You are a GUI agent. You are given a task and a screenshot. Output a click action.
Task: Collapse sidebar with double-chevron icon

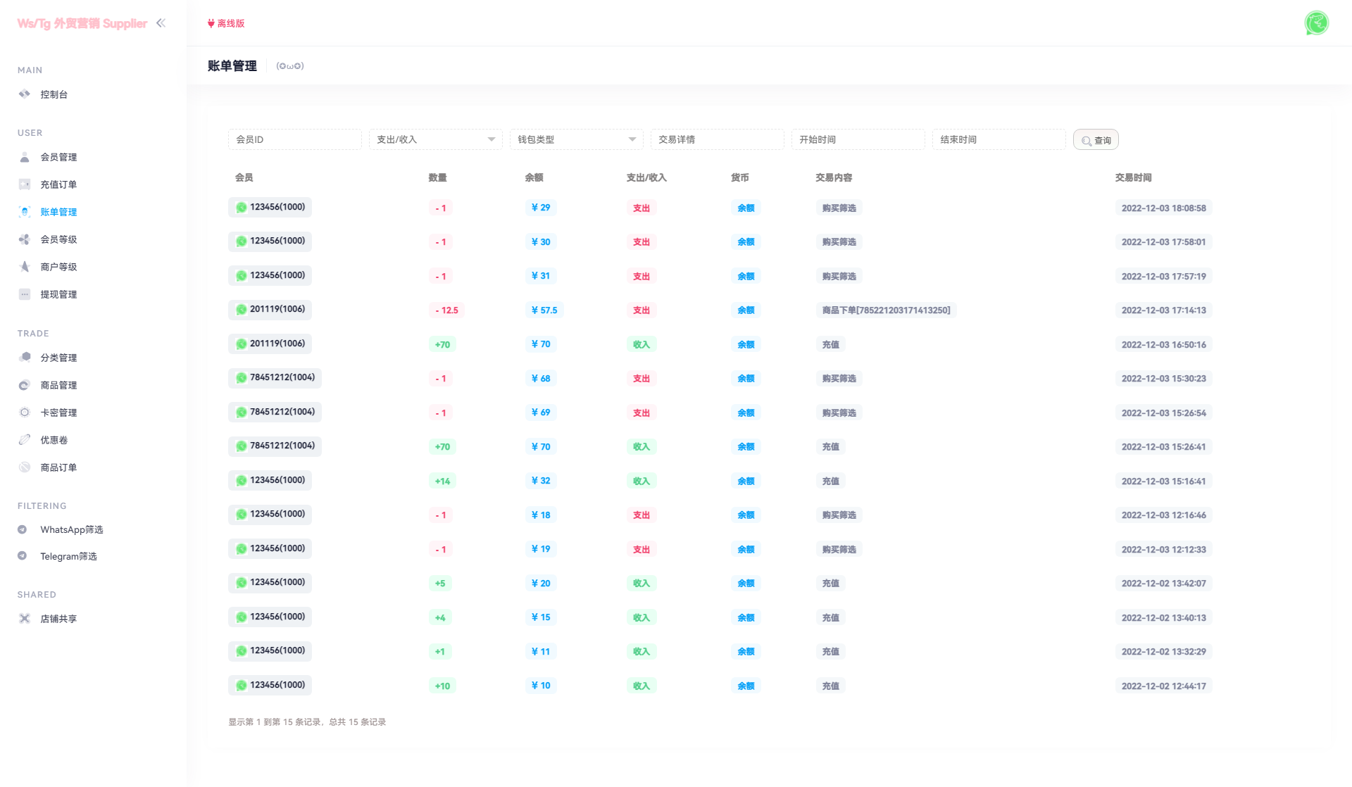point(161,23)
